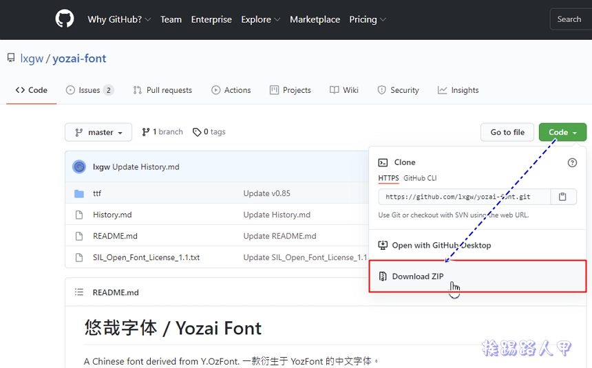
Task: Click the file icon beside History.md
Action: coord(79,215)
